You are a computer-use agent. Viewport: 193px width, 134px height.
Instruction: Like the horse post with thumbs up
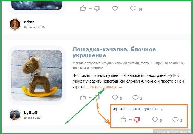pyautogui.click(x=83, y=98)
